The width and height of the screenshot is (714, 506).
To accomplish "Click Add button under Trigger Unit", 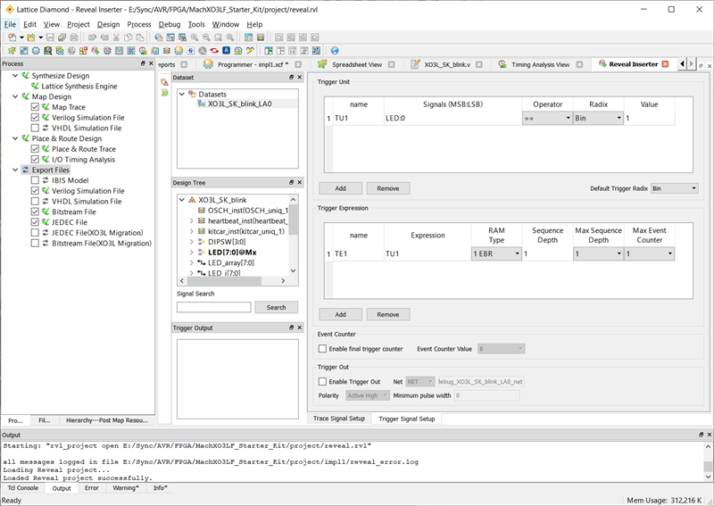I will (x=341, y=188).
